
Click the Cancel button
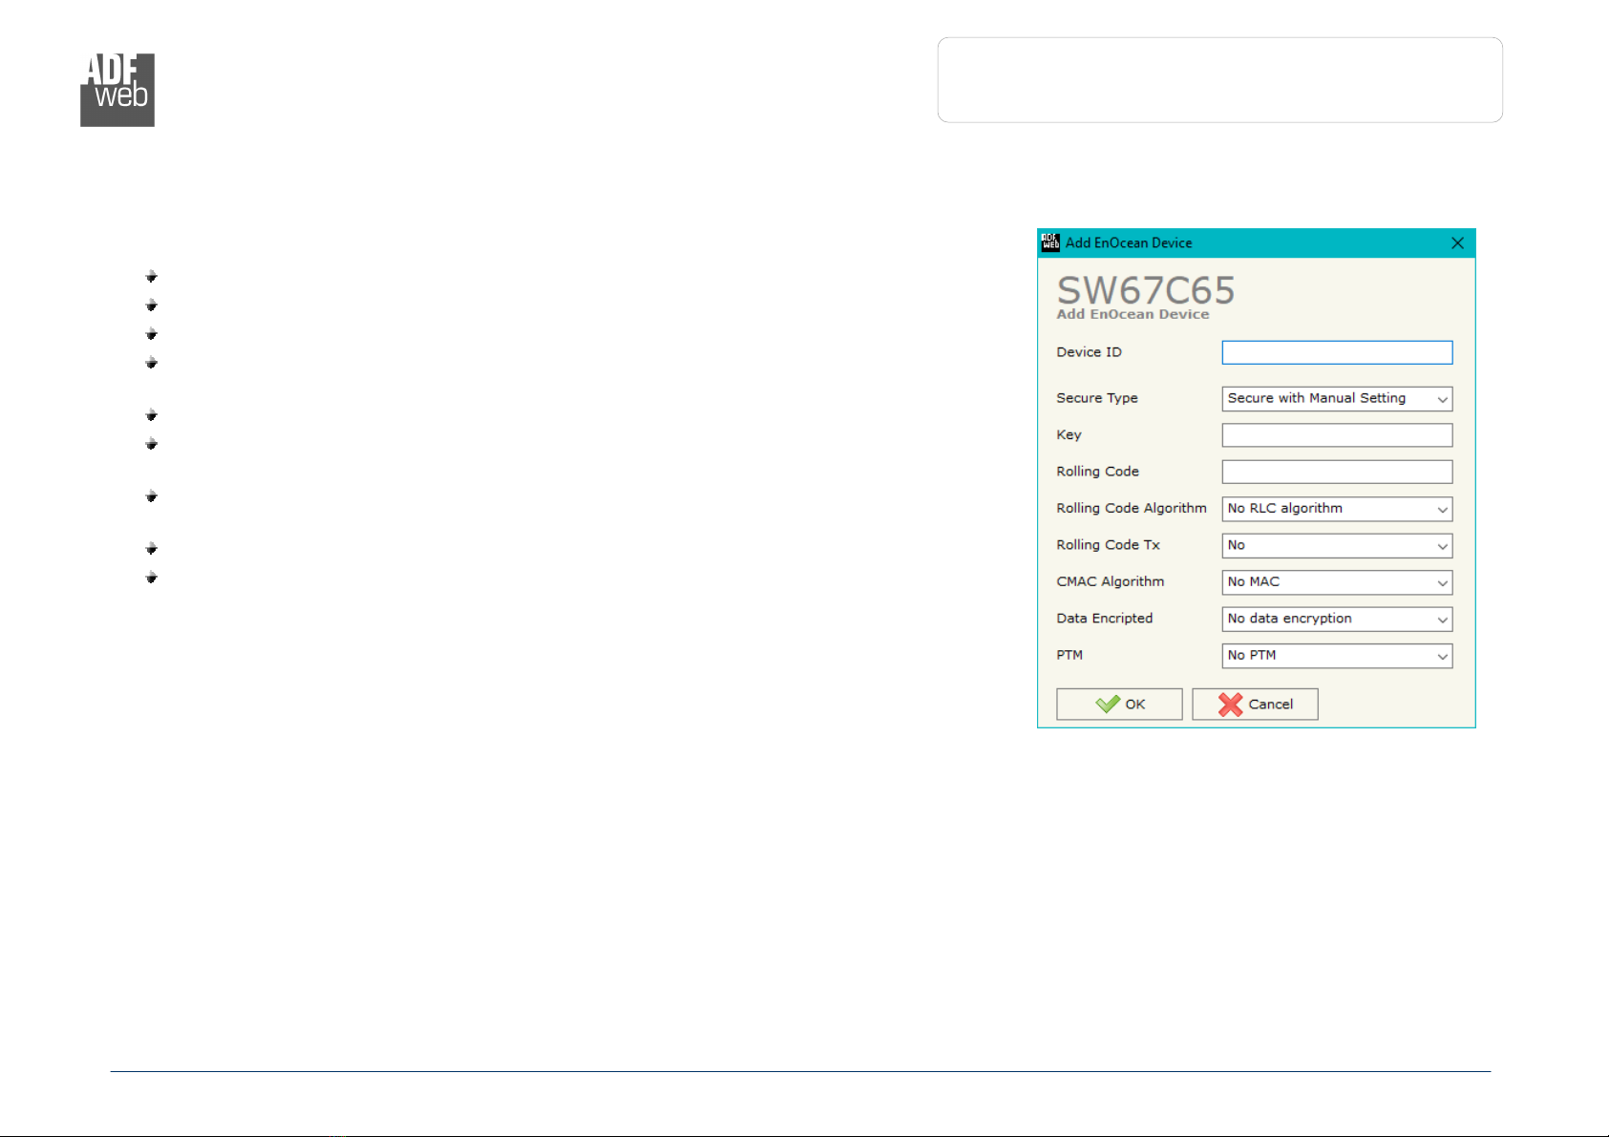tap(1255, 705)
